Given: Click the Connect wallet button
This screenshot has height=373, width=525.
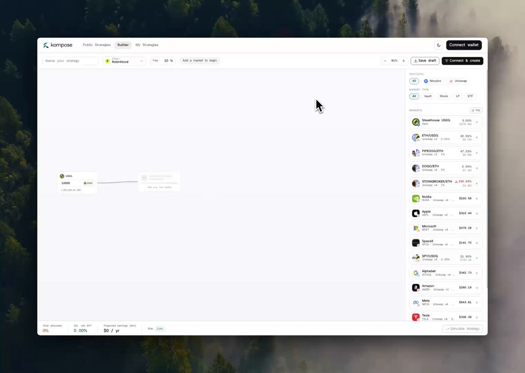Looking at the screenshot, I should [x=464, y=45].
